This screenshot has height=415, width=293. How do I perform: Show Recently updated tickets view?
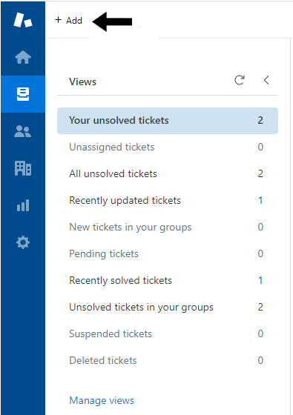(168, 201)
